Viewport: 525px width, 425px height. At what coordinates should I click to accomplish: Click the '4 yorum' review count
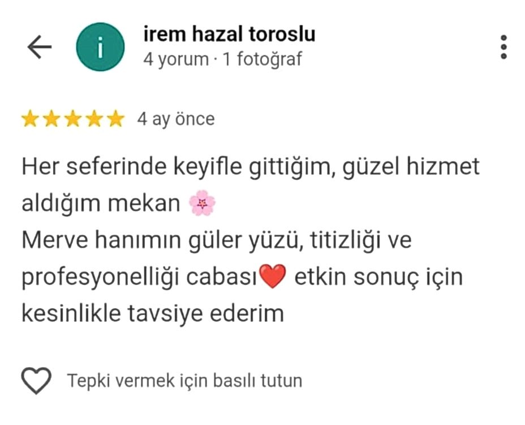[x=176, y=59]
